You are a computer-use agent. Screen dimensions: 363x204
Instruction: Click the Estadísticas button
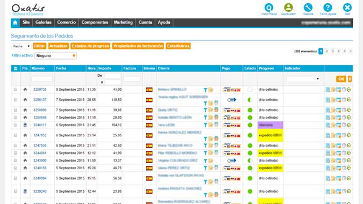coord(178,46)
